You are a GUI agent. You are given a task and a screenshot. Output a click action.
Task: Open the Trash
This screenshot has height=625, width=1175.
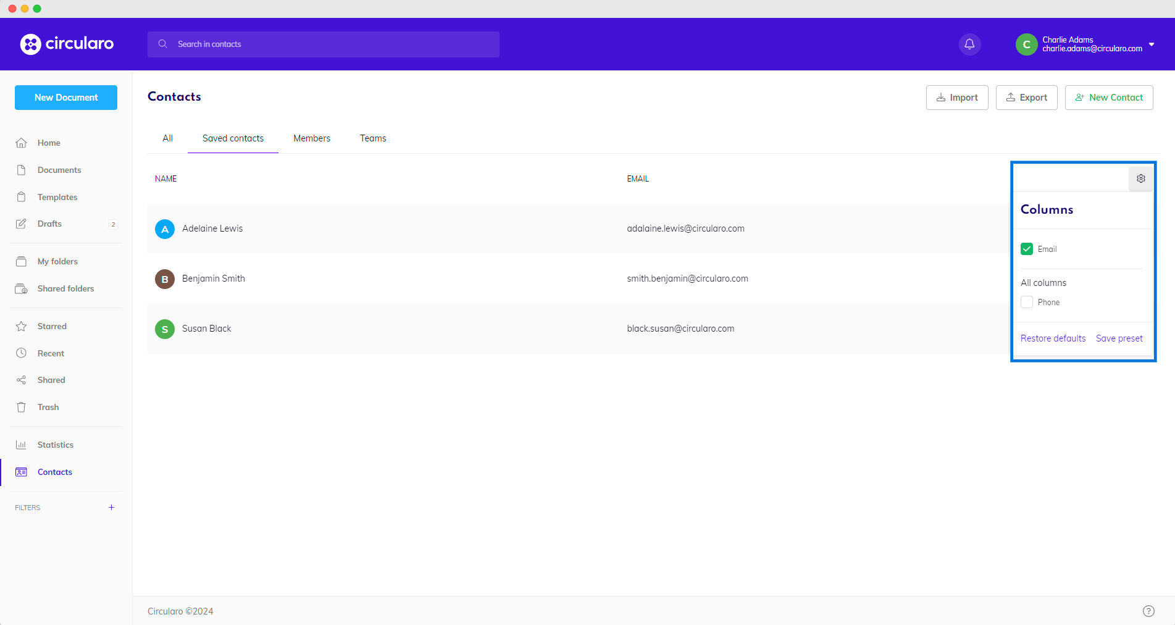pyautogui.click(x=48, y=406)
